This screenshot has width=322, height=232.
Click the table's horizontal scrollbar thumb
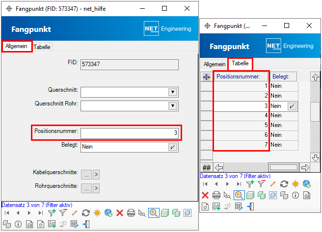tap(284, 167)
